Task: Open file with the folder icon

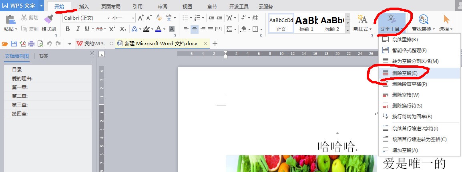Action: pyautogui.click(x=5, y=44)
